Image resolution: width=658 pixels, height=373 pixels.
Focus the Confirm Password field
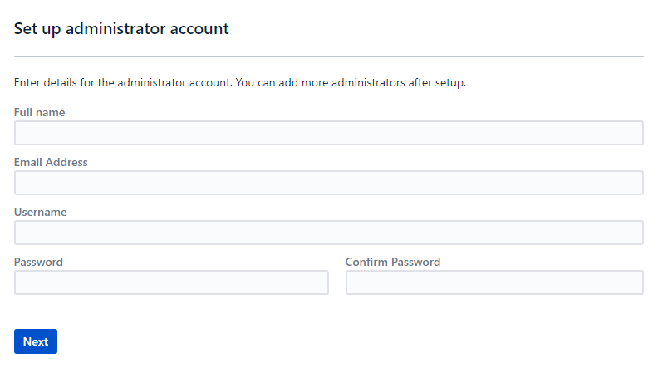pos(494,282)
